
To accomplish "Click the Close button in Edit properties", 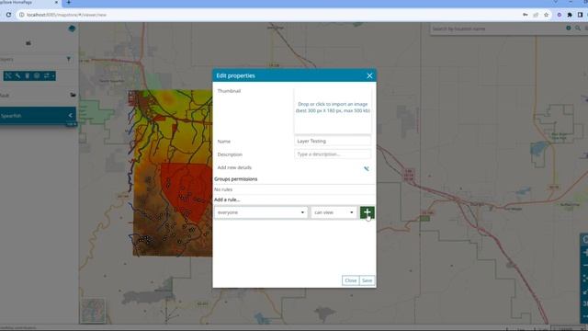I will click(351, 280).
